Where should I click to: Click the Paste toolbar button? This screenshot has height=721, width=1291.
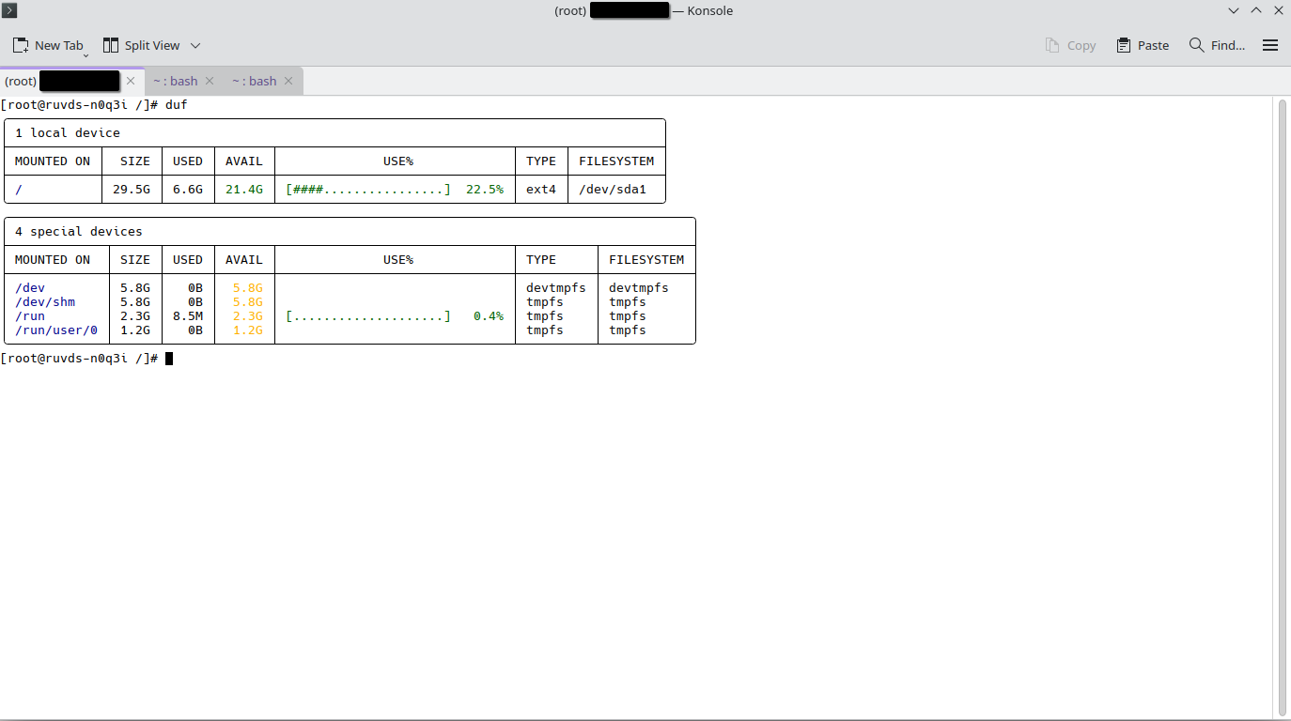tap(1143, 45)
